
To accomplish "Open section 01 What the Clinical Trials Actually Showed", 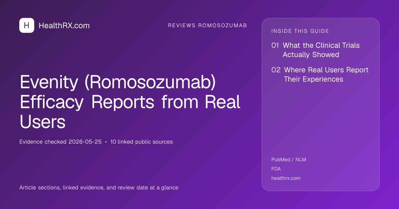I will [x=316, y=50].
